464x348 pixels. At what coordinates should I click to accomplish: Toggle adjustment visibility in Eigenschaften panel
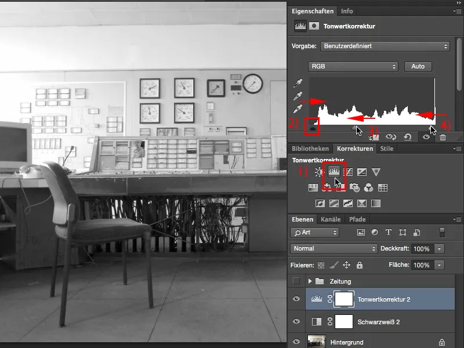click(x=426, y=137)
